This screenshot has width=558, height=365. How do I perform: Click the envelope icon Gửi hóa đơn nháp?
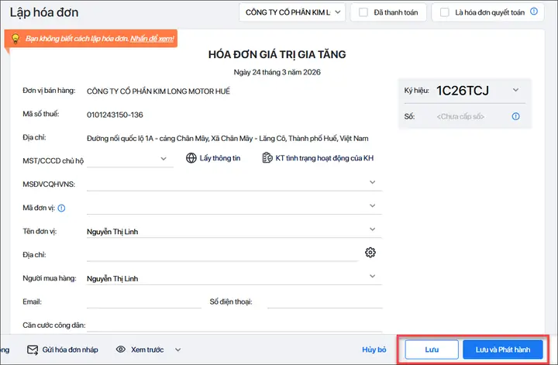click(x=33, y=350)
